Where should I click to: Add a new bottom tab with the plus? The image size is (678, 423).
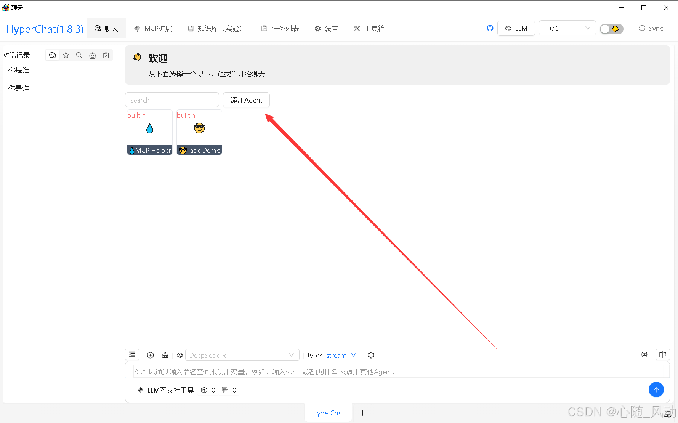point(363,413)
